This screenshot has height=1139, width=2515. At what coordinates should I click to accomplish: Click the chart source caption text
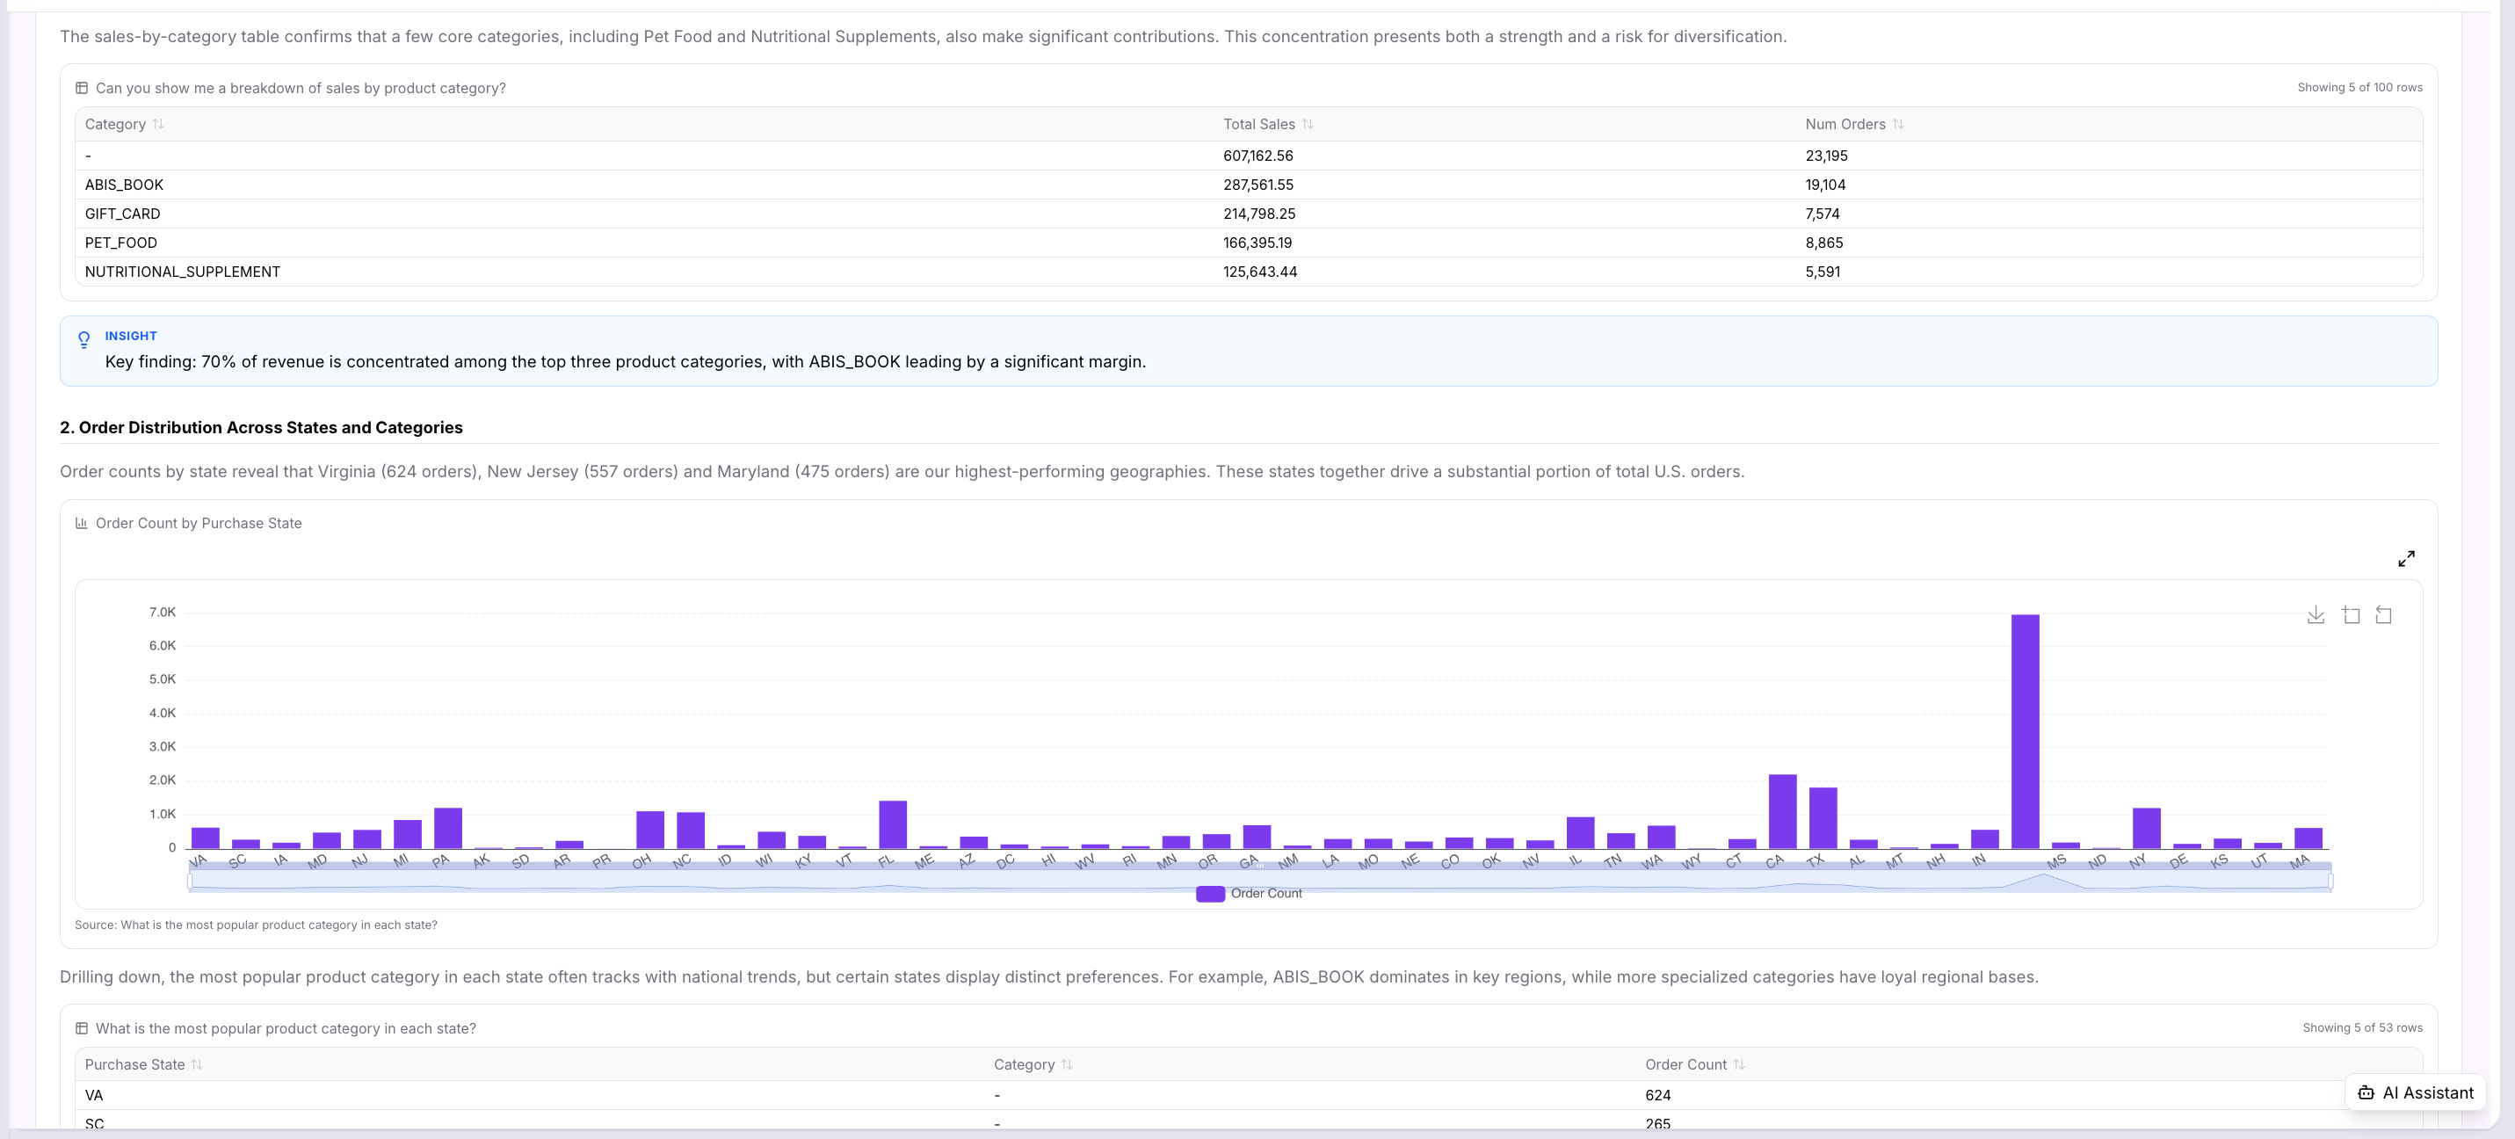point(256,925)
